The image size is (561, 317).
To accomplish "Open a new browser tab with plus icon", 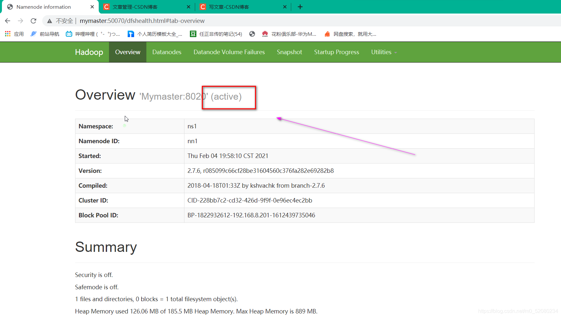I will pyautogui.click(x=300, y=7).
